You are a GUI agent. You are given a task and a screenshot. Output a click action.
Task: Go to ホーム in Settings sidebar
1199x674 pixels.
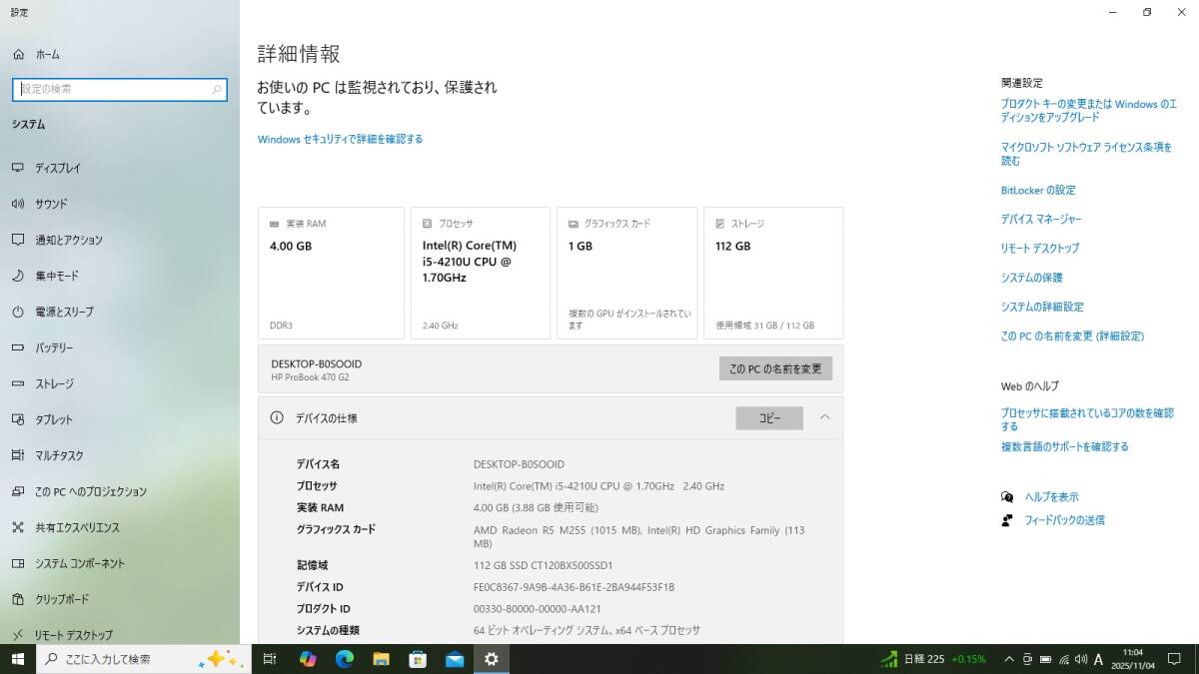click(120, 54)
